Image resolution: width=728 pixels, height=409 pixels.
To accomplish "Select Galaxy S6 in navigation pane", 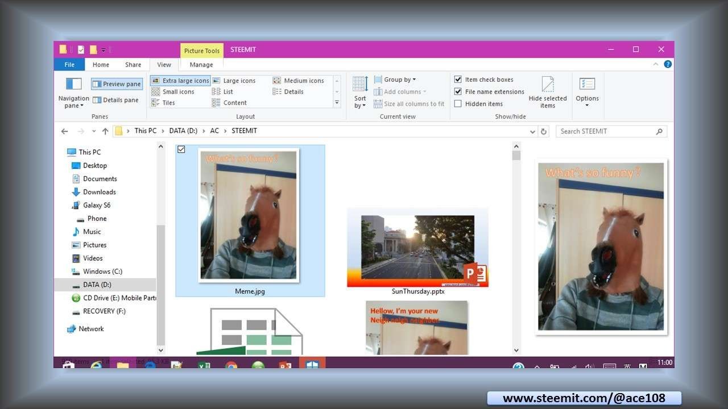I will 91,205.
